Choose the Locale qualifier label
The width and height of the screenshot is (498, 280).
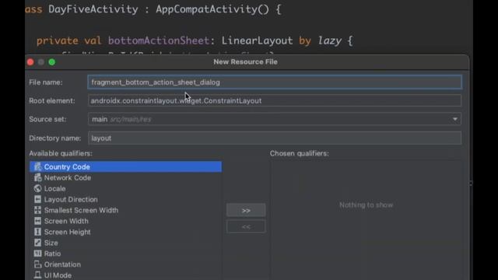coord(54,188)
